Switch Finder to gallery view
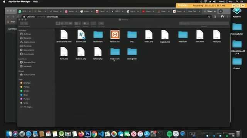Image resolution: width=247 pixels, height=138 pixels. 70,23
